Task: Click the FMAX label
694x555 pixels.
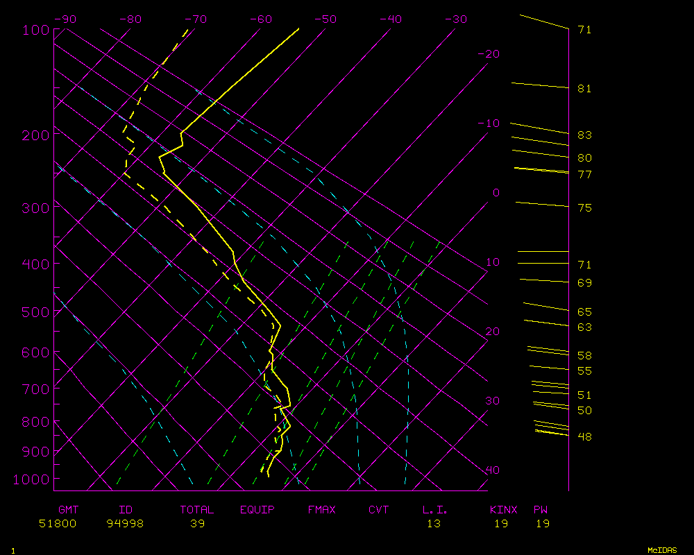Action: point(321,510)
